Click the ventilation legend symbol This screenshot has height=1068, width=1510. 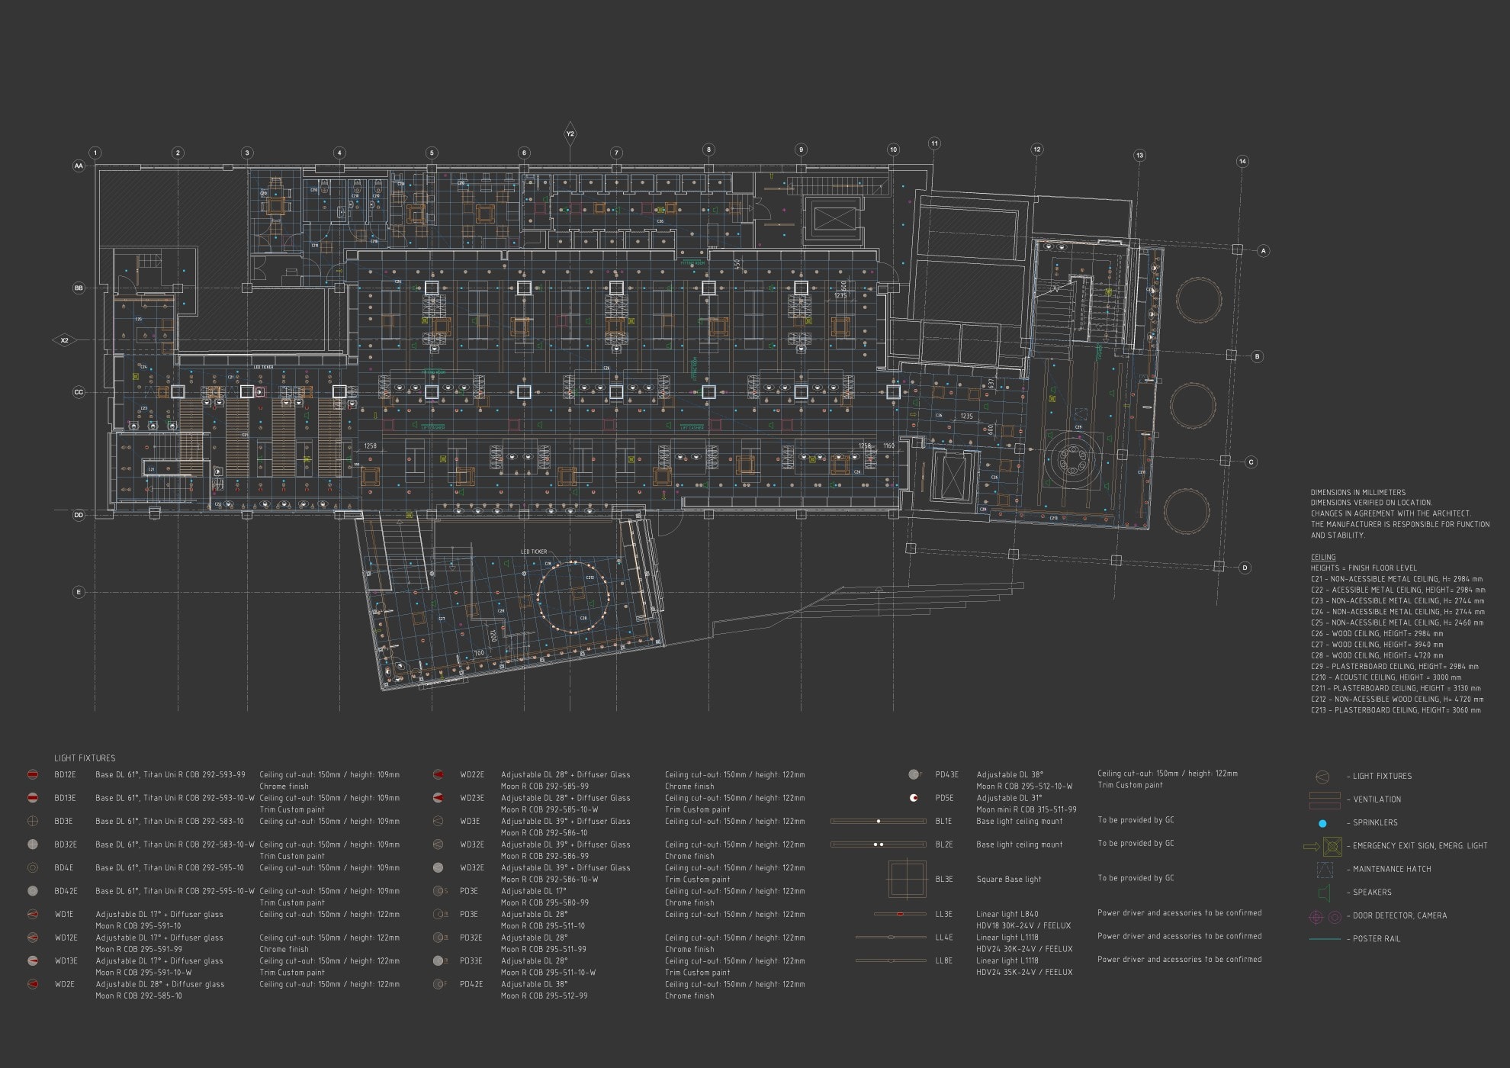(1324, 799)
